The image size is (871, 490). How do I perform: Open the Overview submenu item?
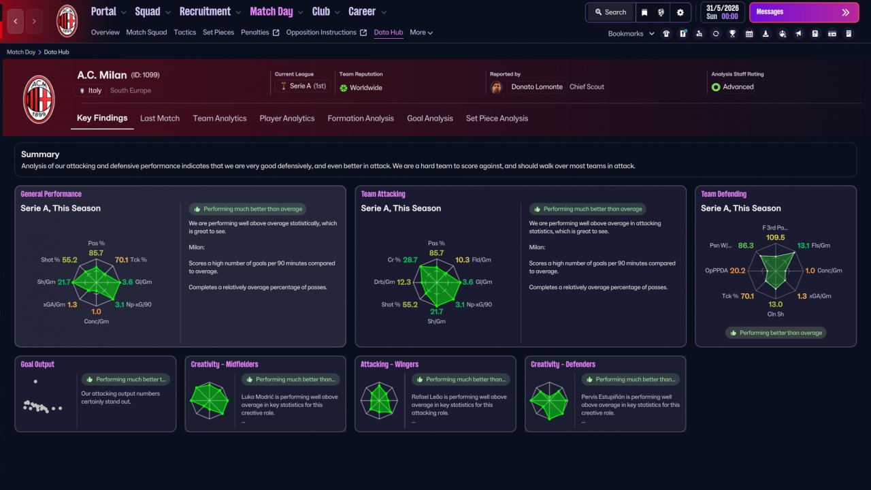click(x=105, y=33)
